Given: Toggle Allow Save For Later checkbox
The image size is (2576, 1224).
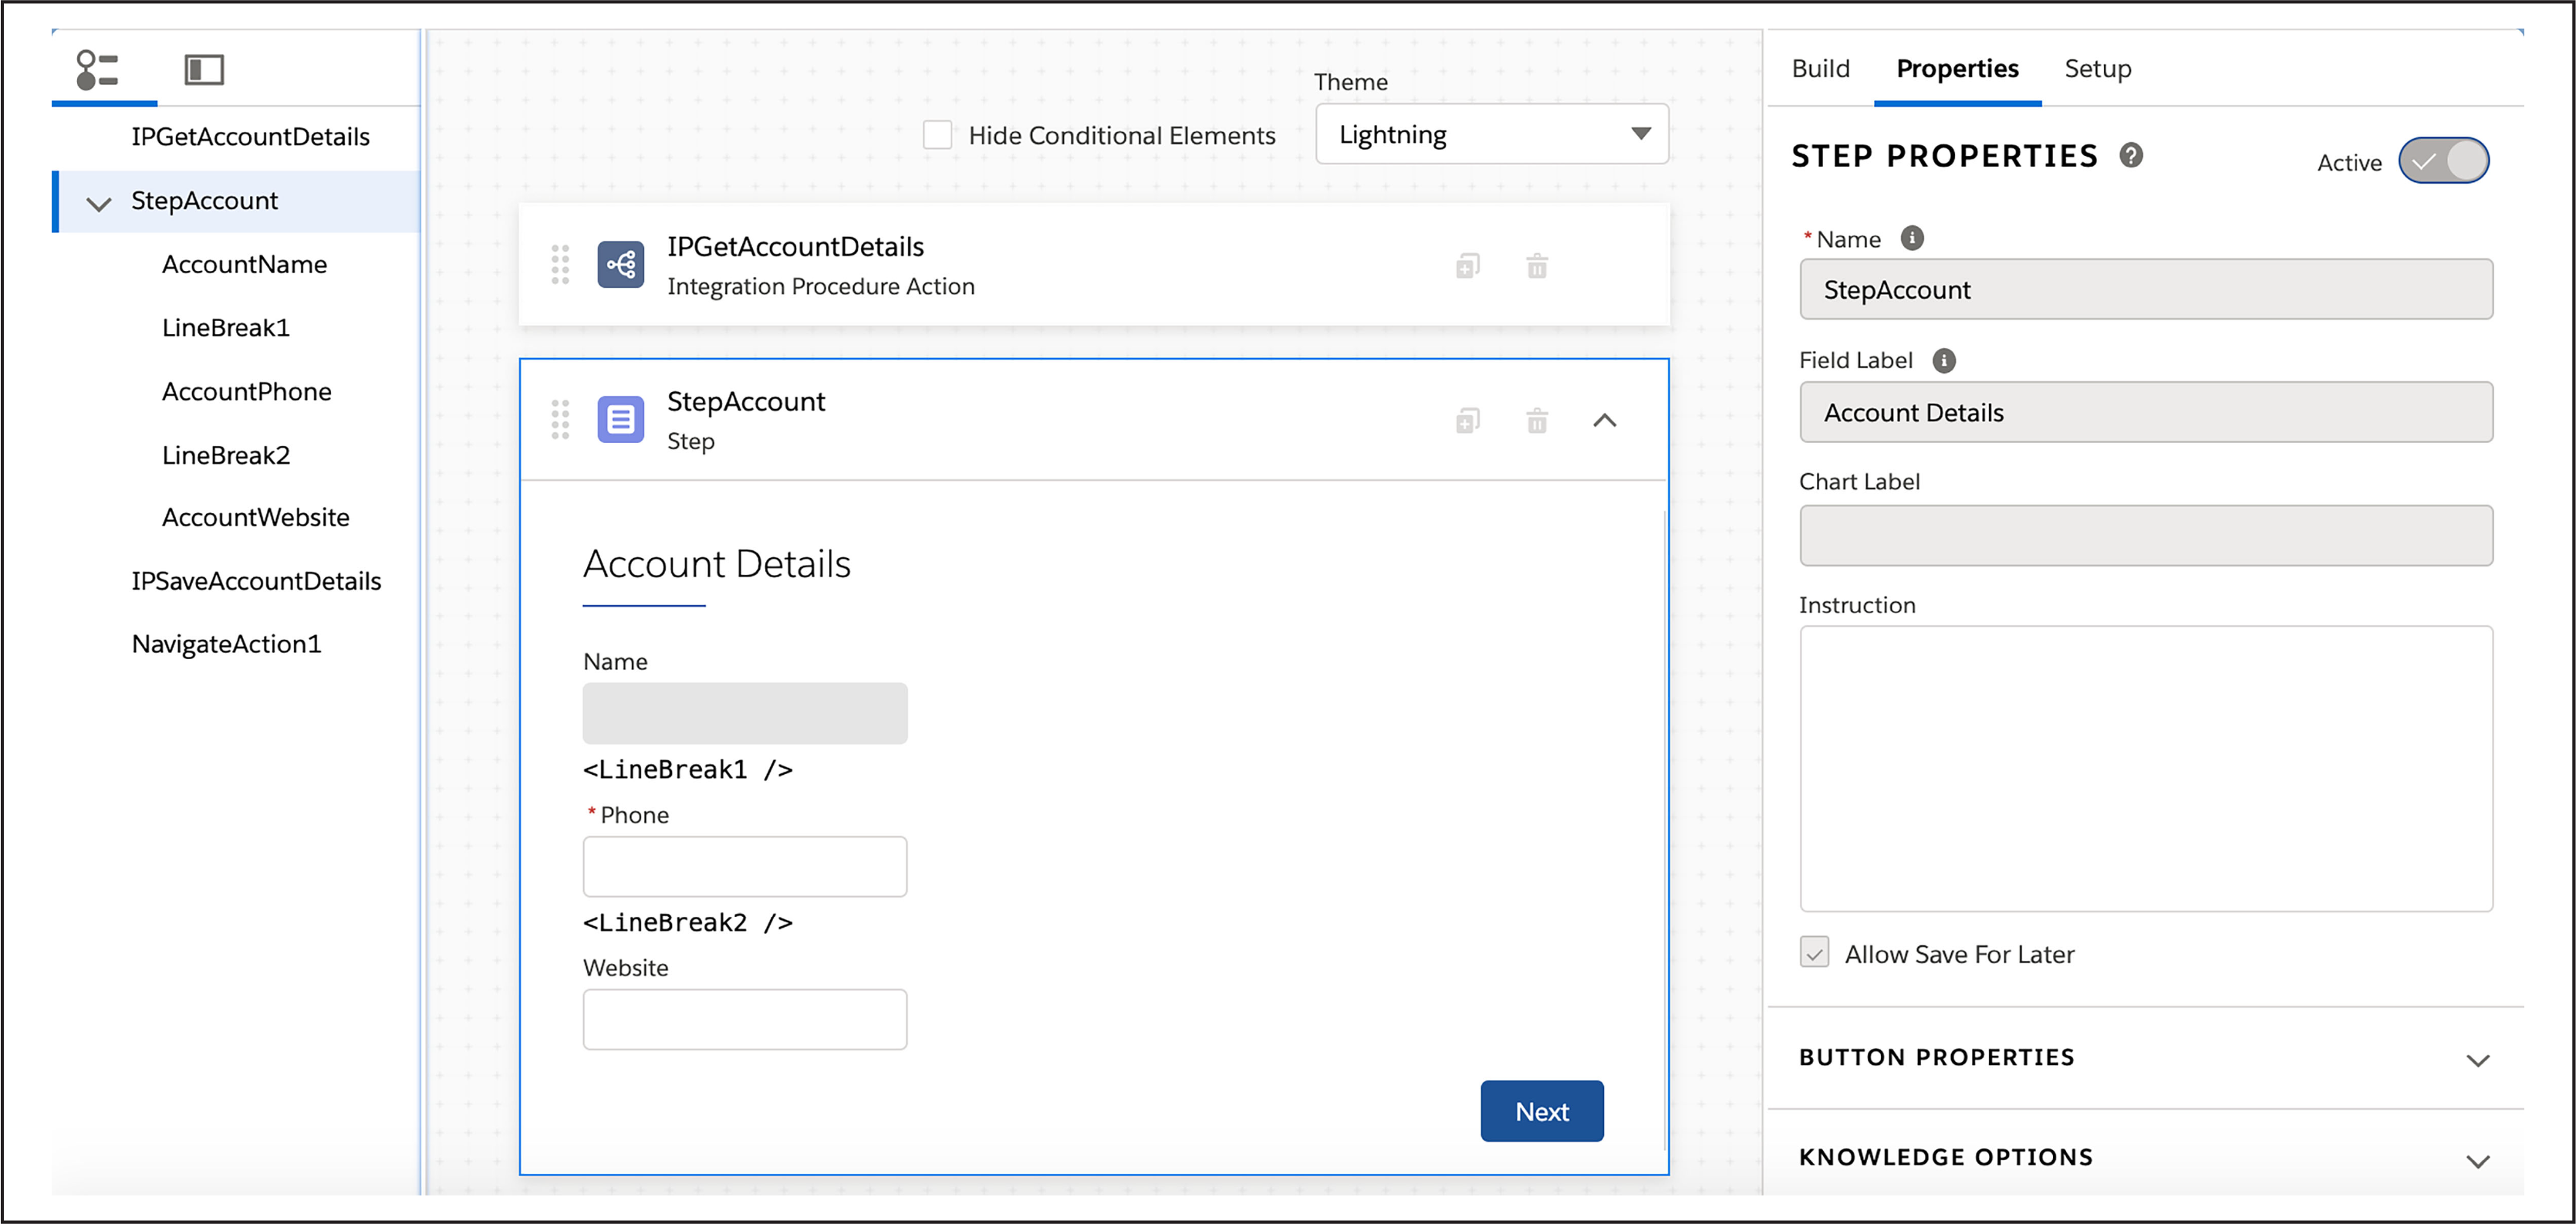Looking at the screenshot, I should (1814, 953).
